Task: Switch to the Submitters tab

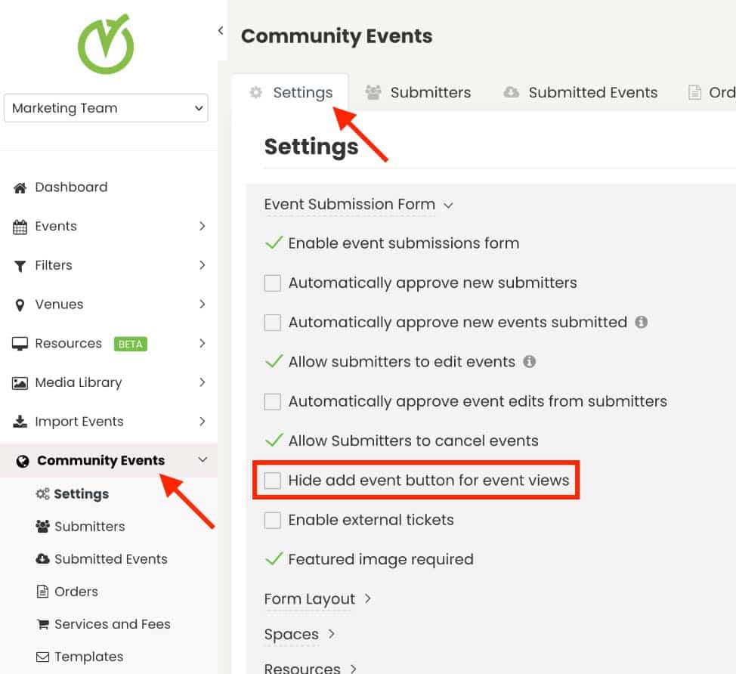Action: [x=418, y=93]
